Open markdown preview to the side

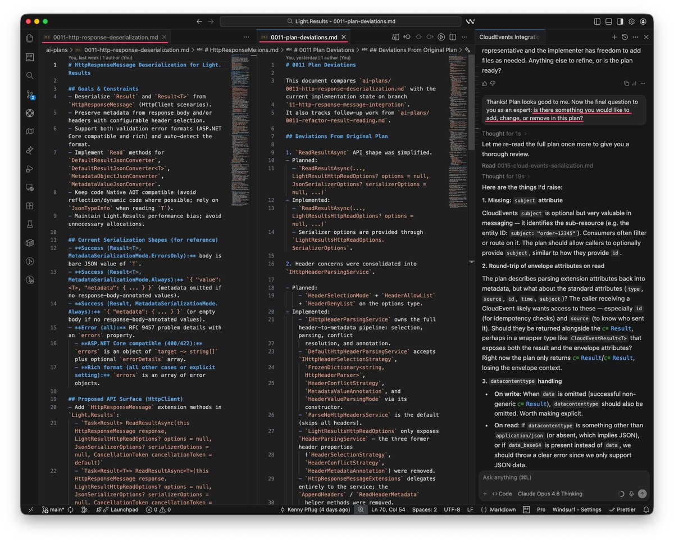(396, 37)
